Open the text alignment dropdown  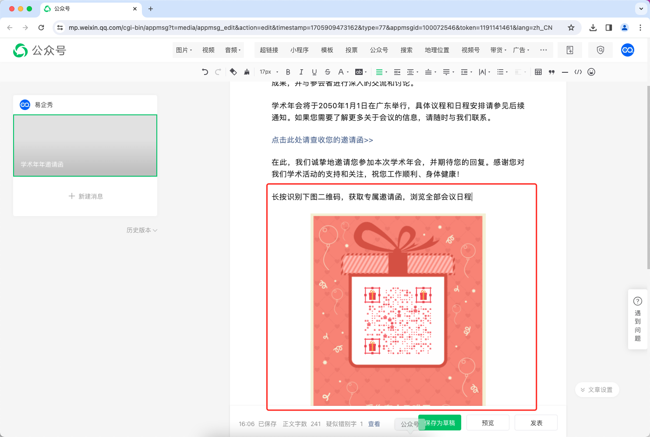pos(382,72)
